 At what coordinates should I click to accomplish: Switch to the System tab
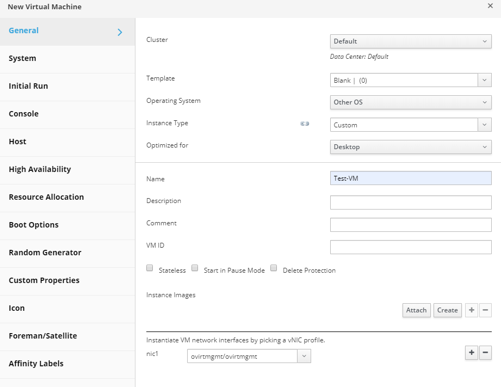coord(22,59)
